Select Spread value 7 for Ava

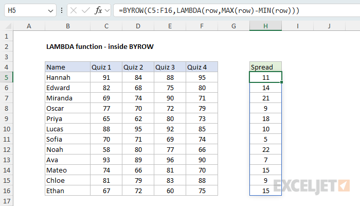266,160
